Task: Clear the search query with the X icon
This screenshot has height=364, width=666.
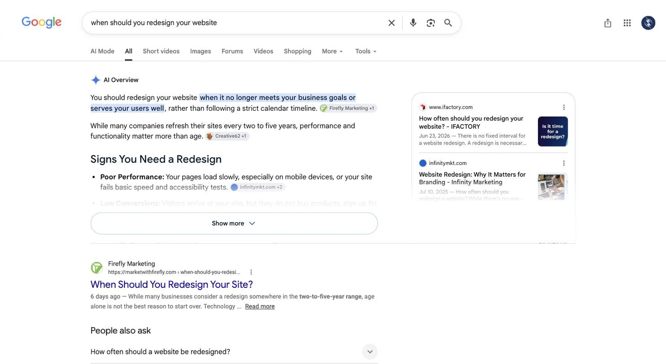Action: tap(391, 23)
